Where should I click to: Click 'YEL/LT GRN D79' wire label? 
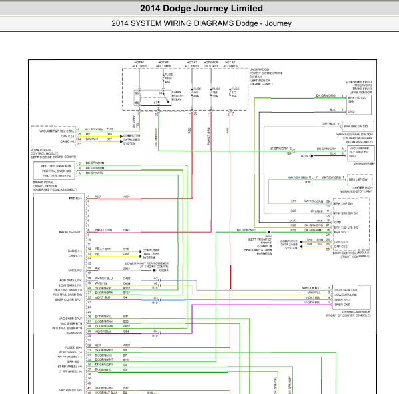[111, 249]
